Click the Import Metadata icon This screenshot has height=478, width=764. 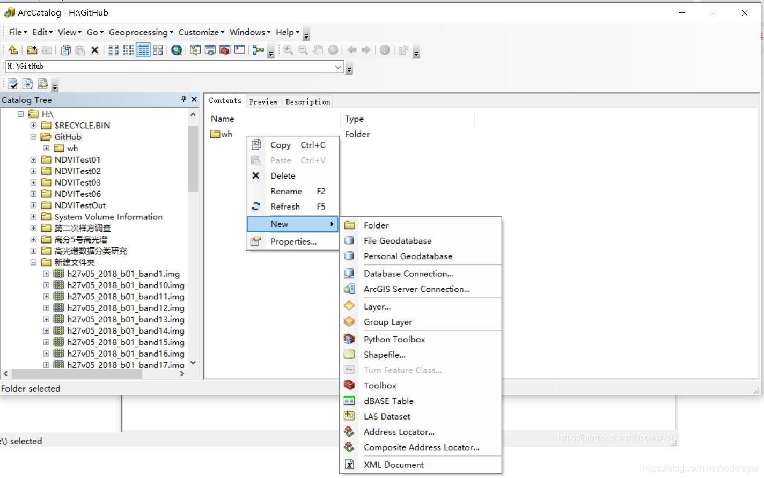pyautogui.click(x=42, y=84)
